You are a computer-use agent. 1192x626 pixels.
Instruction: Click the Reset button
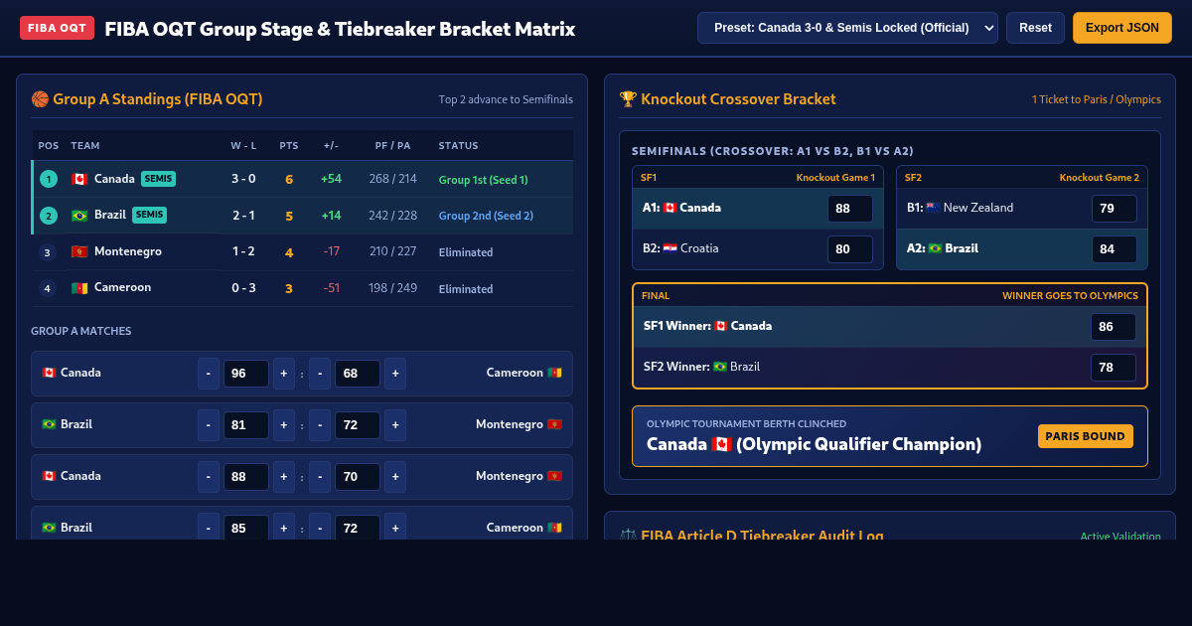pos(1035,28)
